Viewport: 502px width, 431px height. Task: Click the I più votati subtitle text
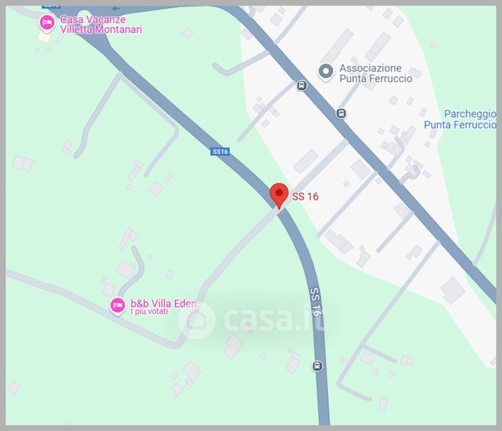(x=149, y=312)
